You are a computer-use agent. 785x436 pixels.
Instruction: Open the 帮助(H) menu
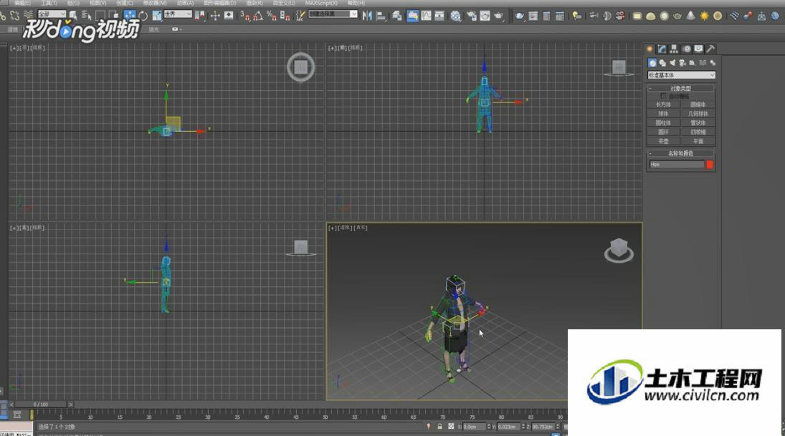[356, 3]
